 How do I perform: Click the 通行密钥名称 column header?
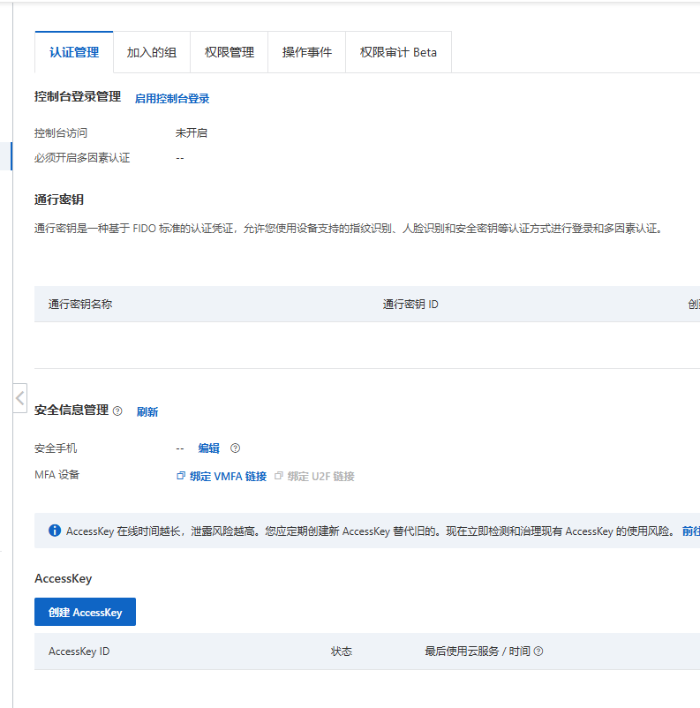(80, 305)
